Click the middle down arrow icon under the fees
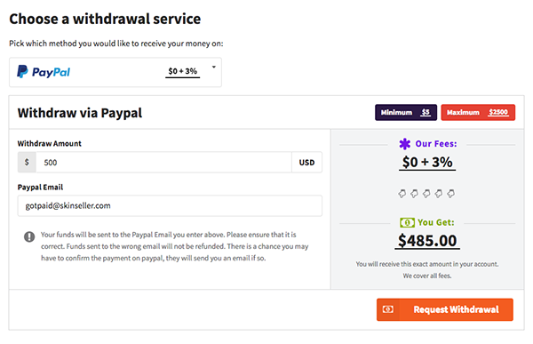This screenshot has height=344, width=533. (426, 194)
